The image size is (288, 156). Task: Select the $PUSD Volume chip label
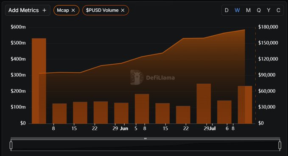[x=102, y=10]
